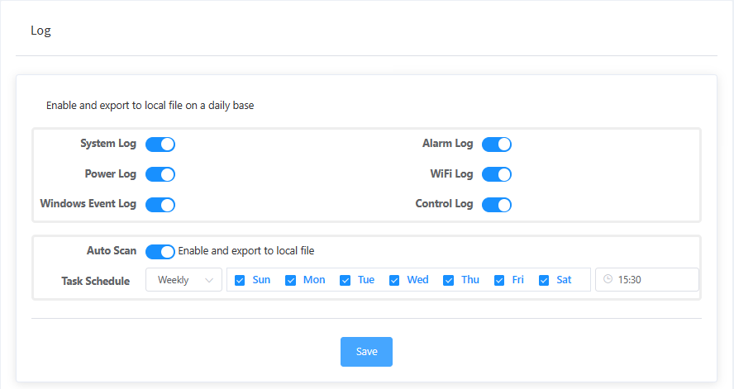The image size is (734, 389).
Task: Deselect the Tue checkbox
Action: tap(346, 280)
